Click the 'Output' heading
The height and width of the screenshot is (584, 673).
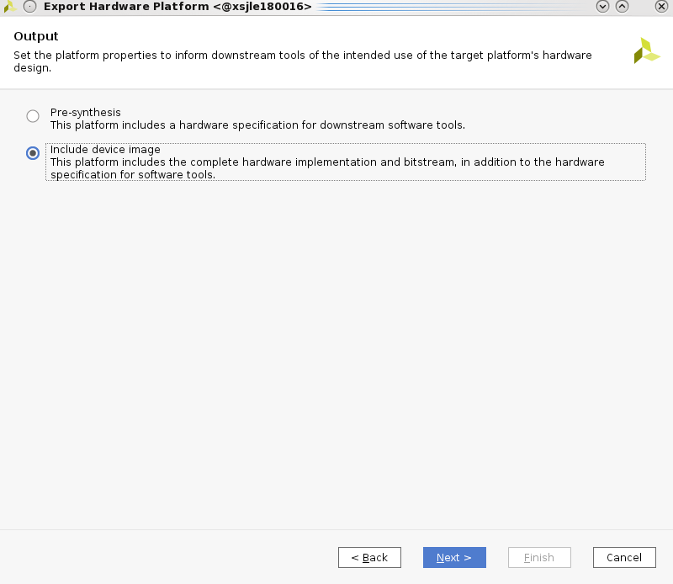[x=36, y=36]
